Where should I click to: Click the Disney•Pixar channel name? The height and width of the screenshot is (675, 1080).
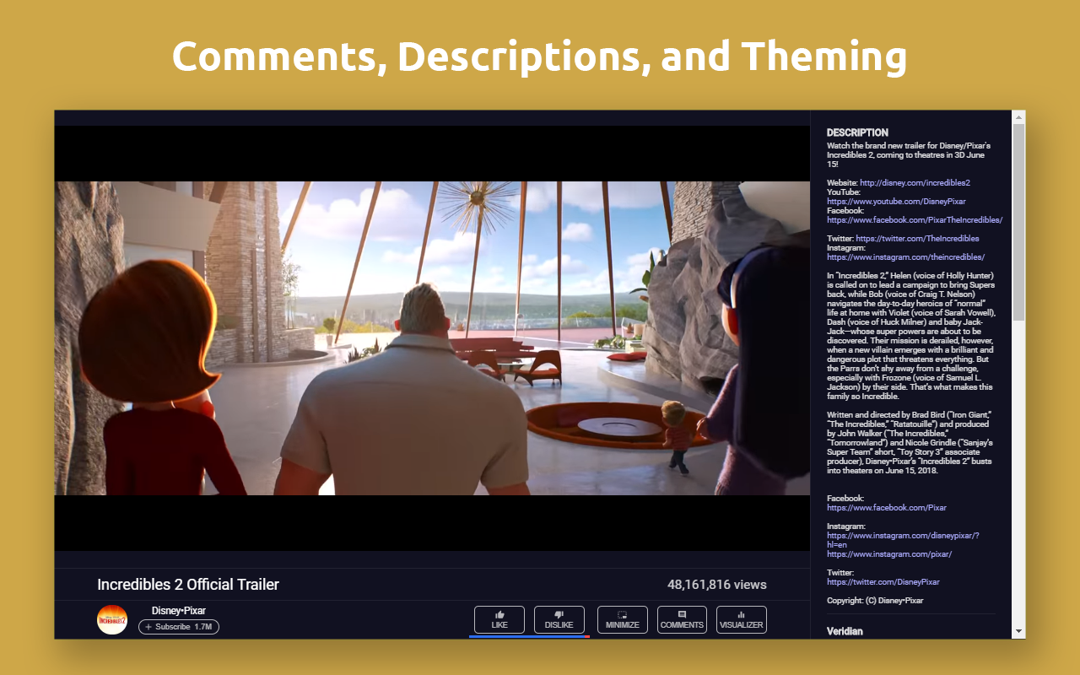pyautogui.click(x=179, y=611)
